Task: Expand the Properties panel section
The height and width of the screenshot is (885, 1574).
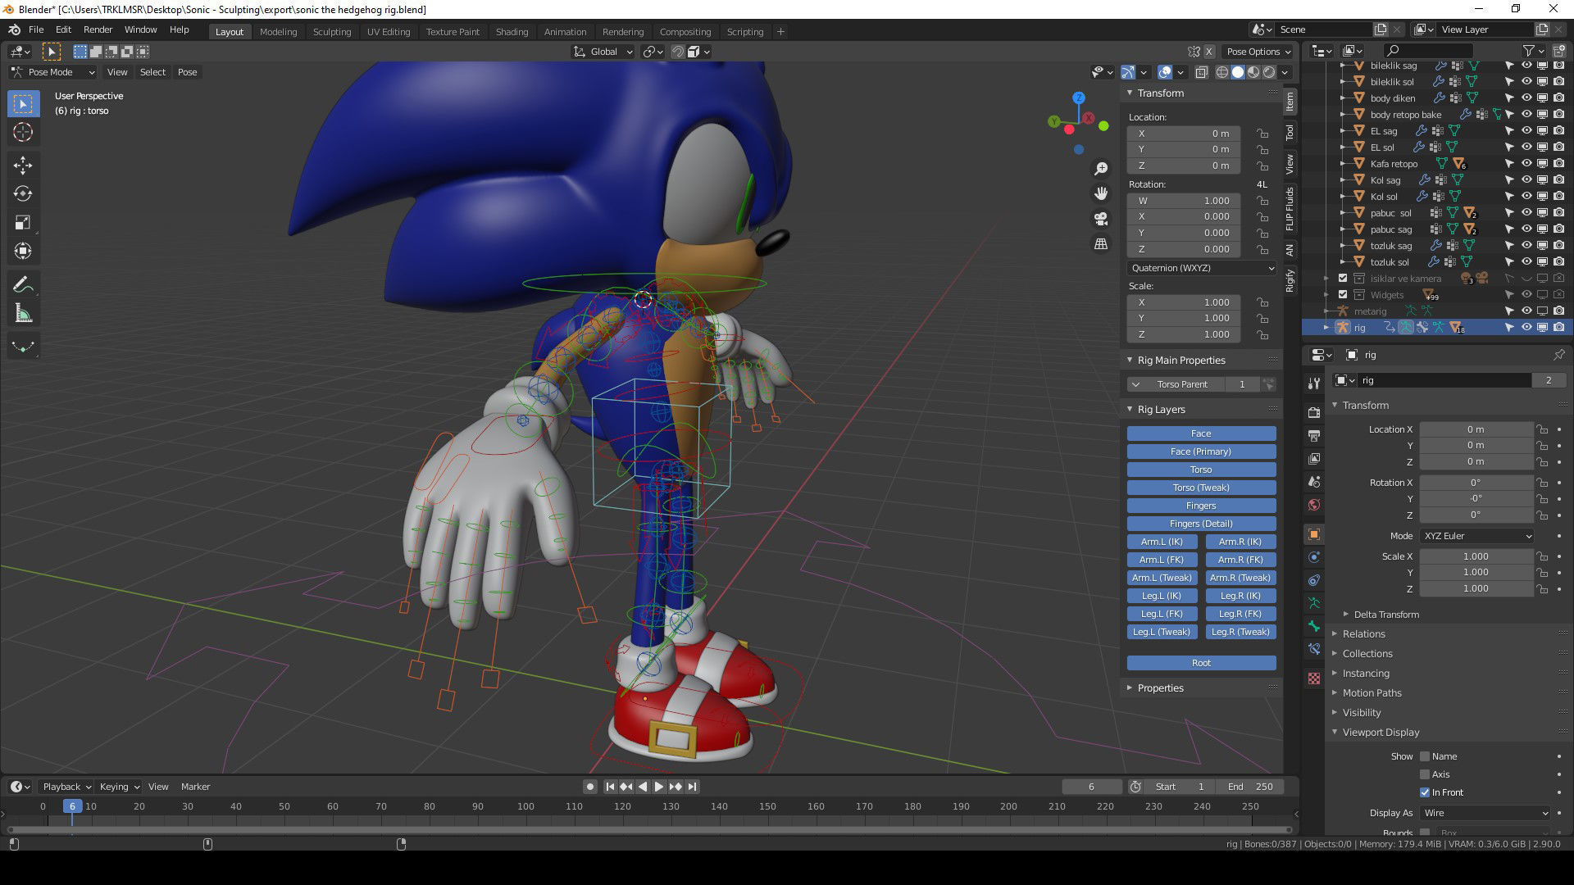Action: [x=1160, y=688]
